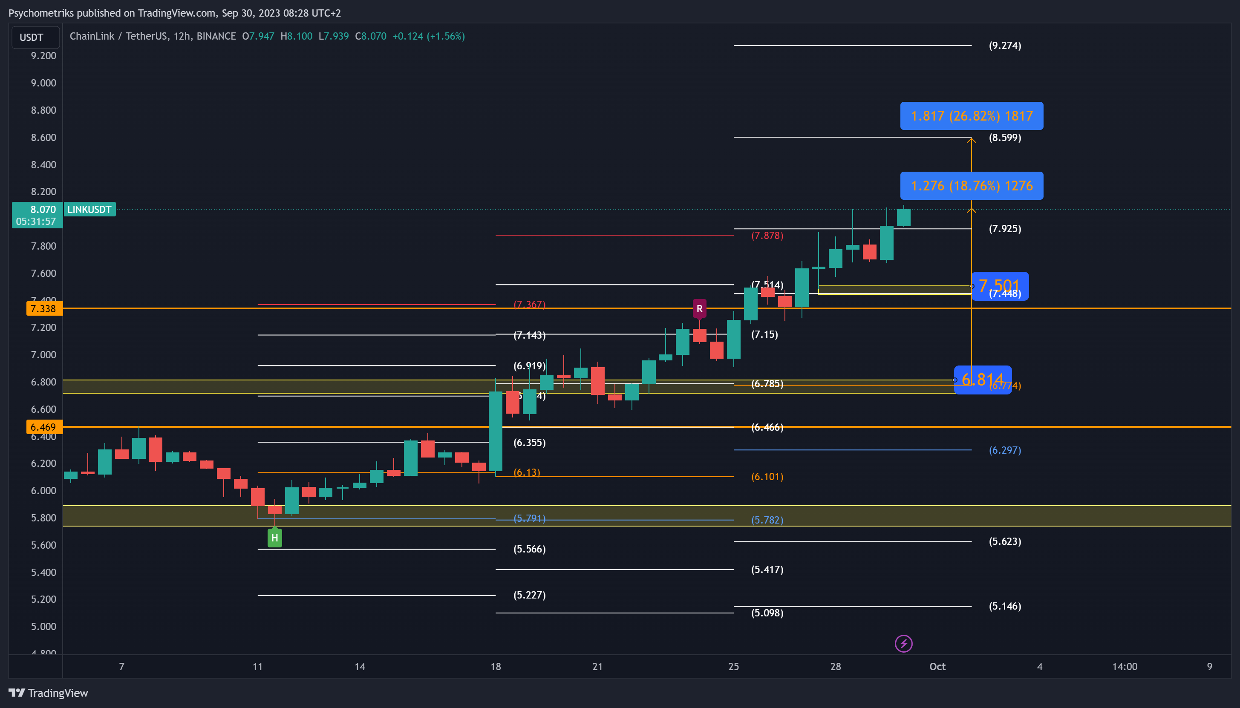Click the 14:00 label on the time axis
The image size is (1240, 708).
click(x=1124, y=667)
